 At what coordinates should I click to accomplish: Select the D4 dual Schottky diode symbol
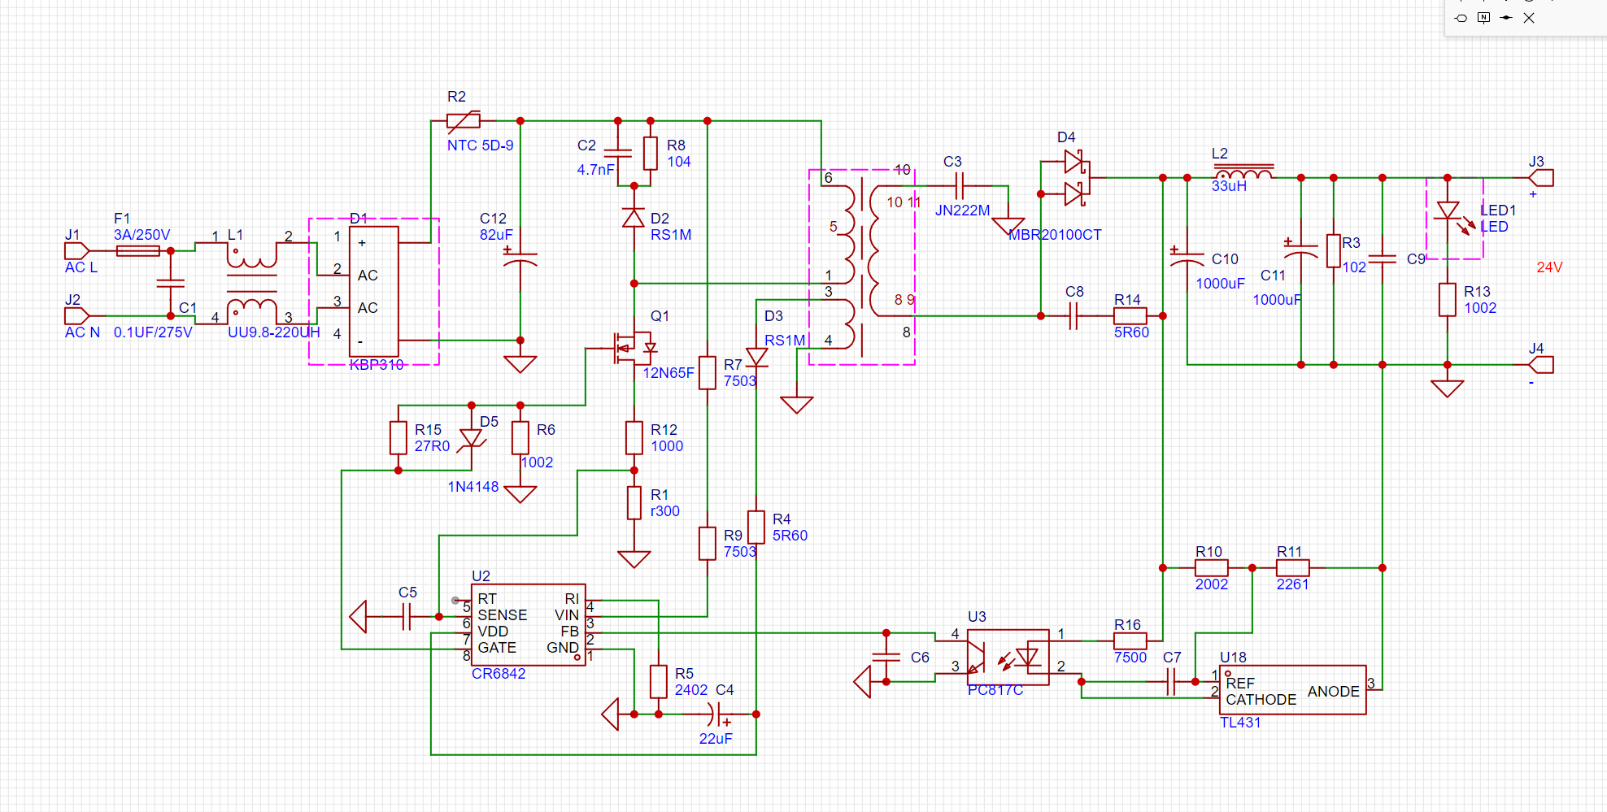tap(1075, 177)
